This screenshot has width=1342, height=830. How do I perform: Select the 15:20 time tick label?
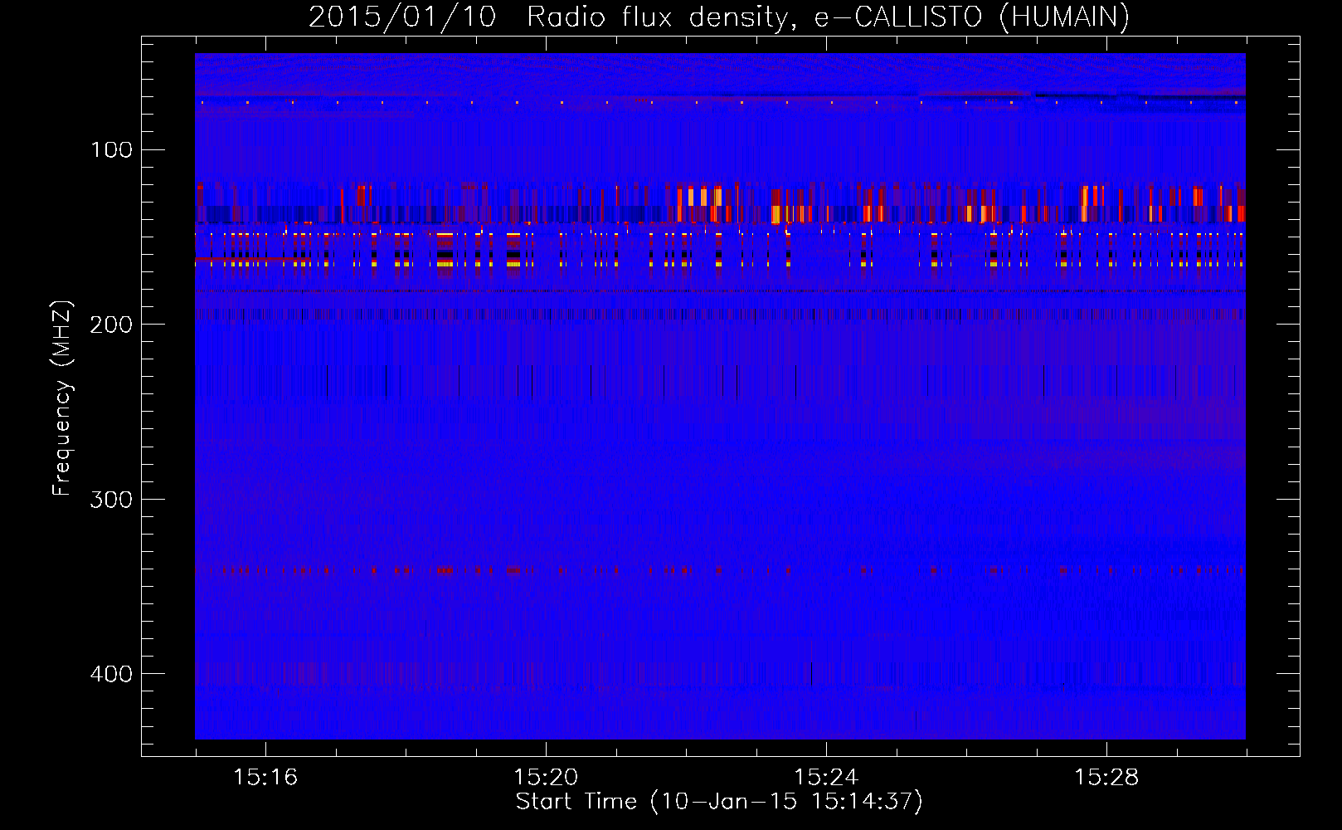546,777
